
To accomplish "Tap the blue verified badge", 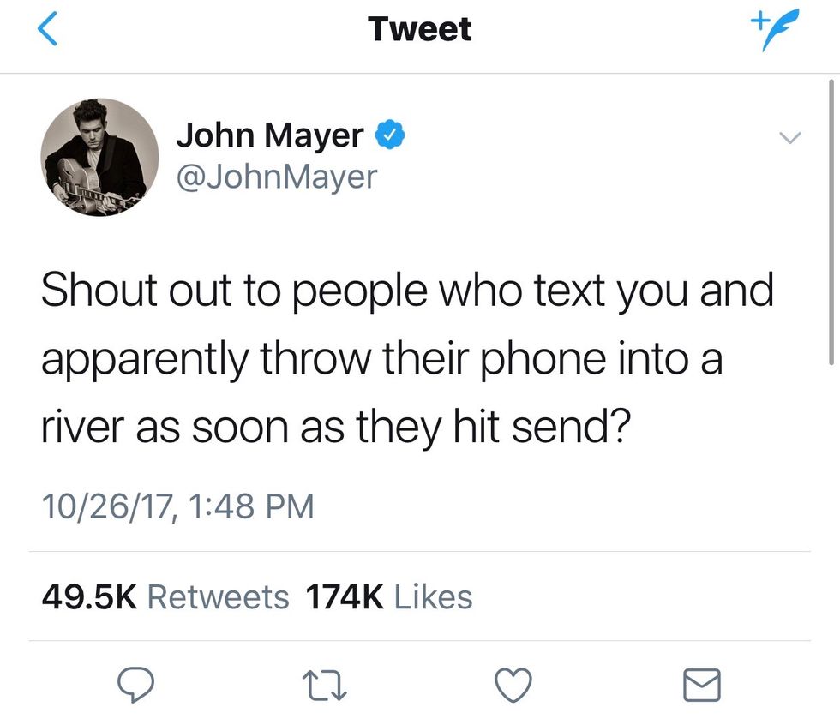I will click(x=390, y=135).
